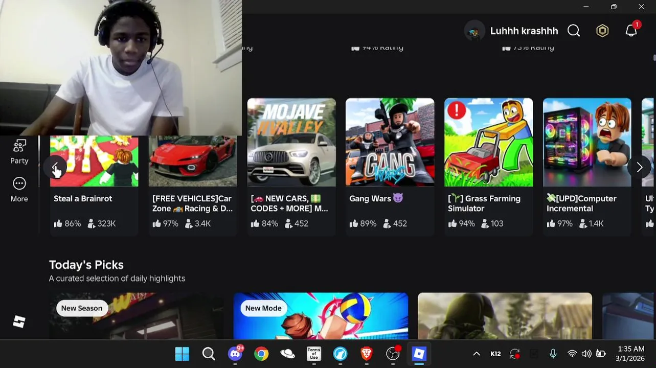This screenshot has width=656, height=368.
Task: Open the Car Zone red car thumbnail
Action: tap(193, 161)
